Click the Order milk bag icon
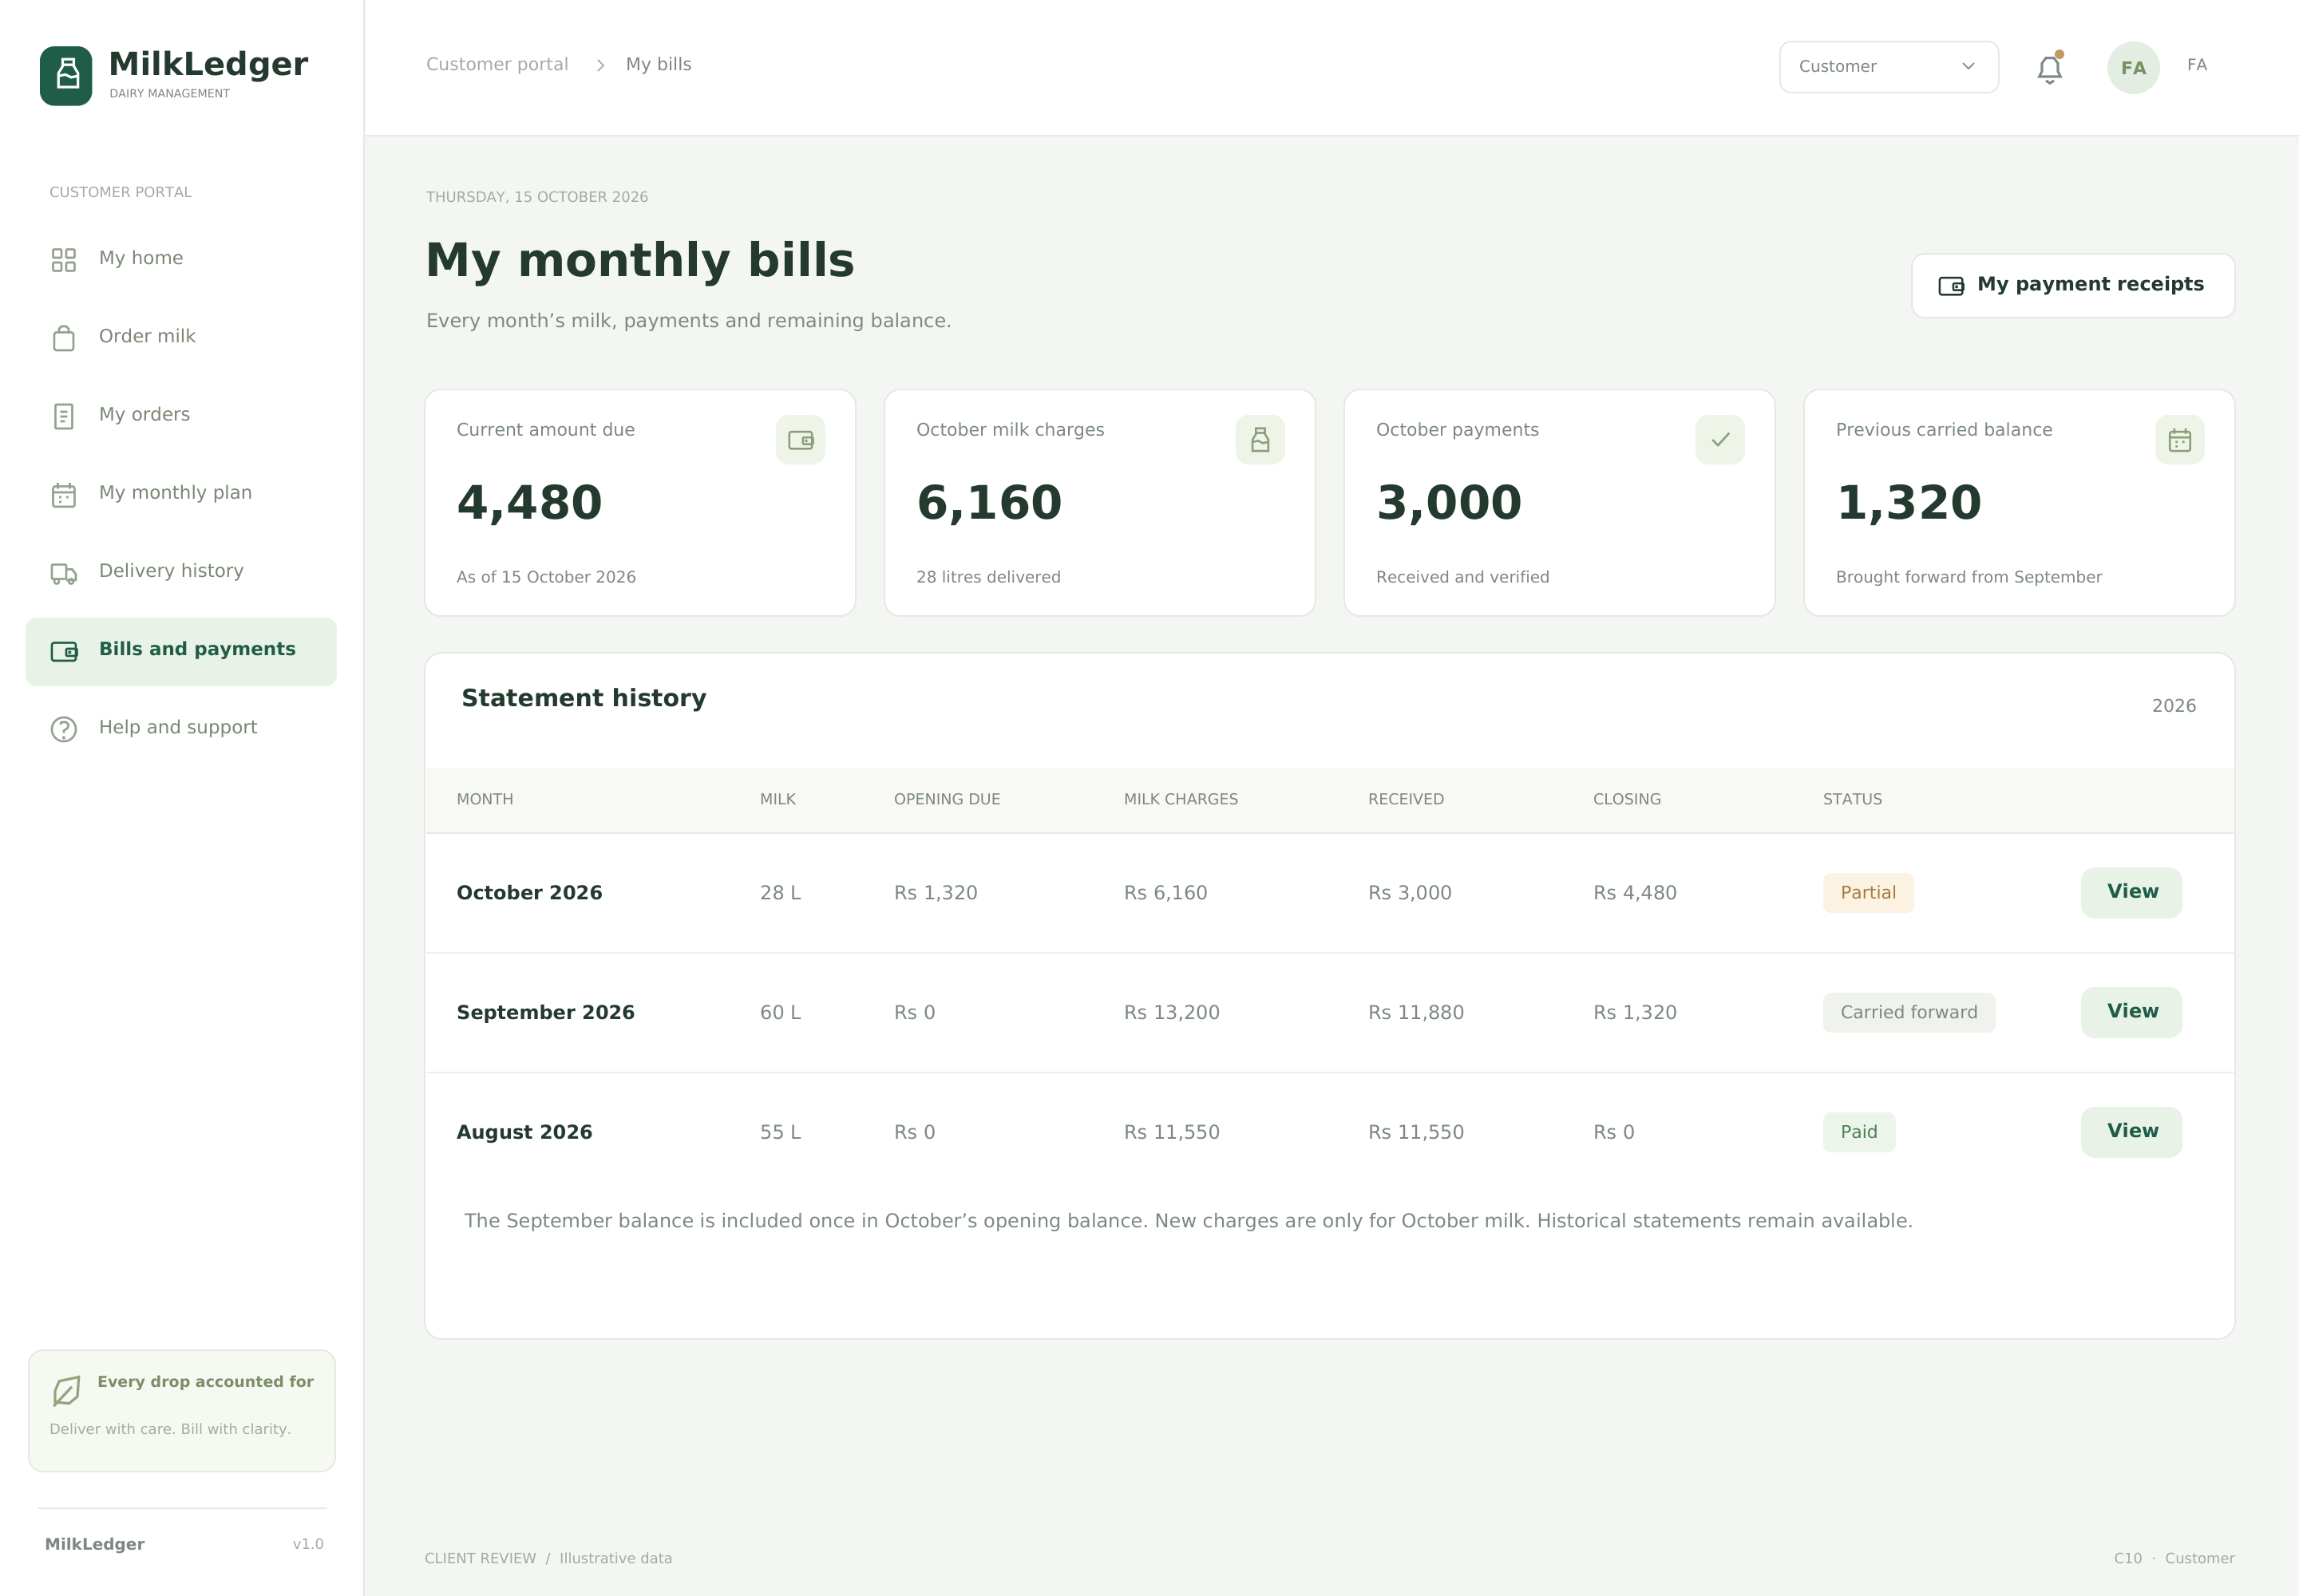 (x=64, y=338)
